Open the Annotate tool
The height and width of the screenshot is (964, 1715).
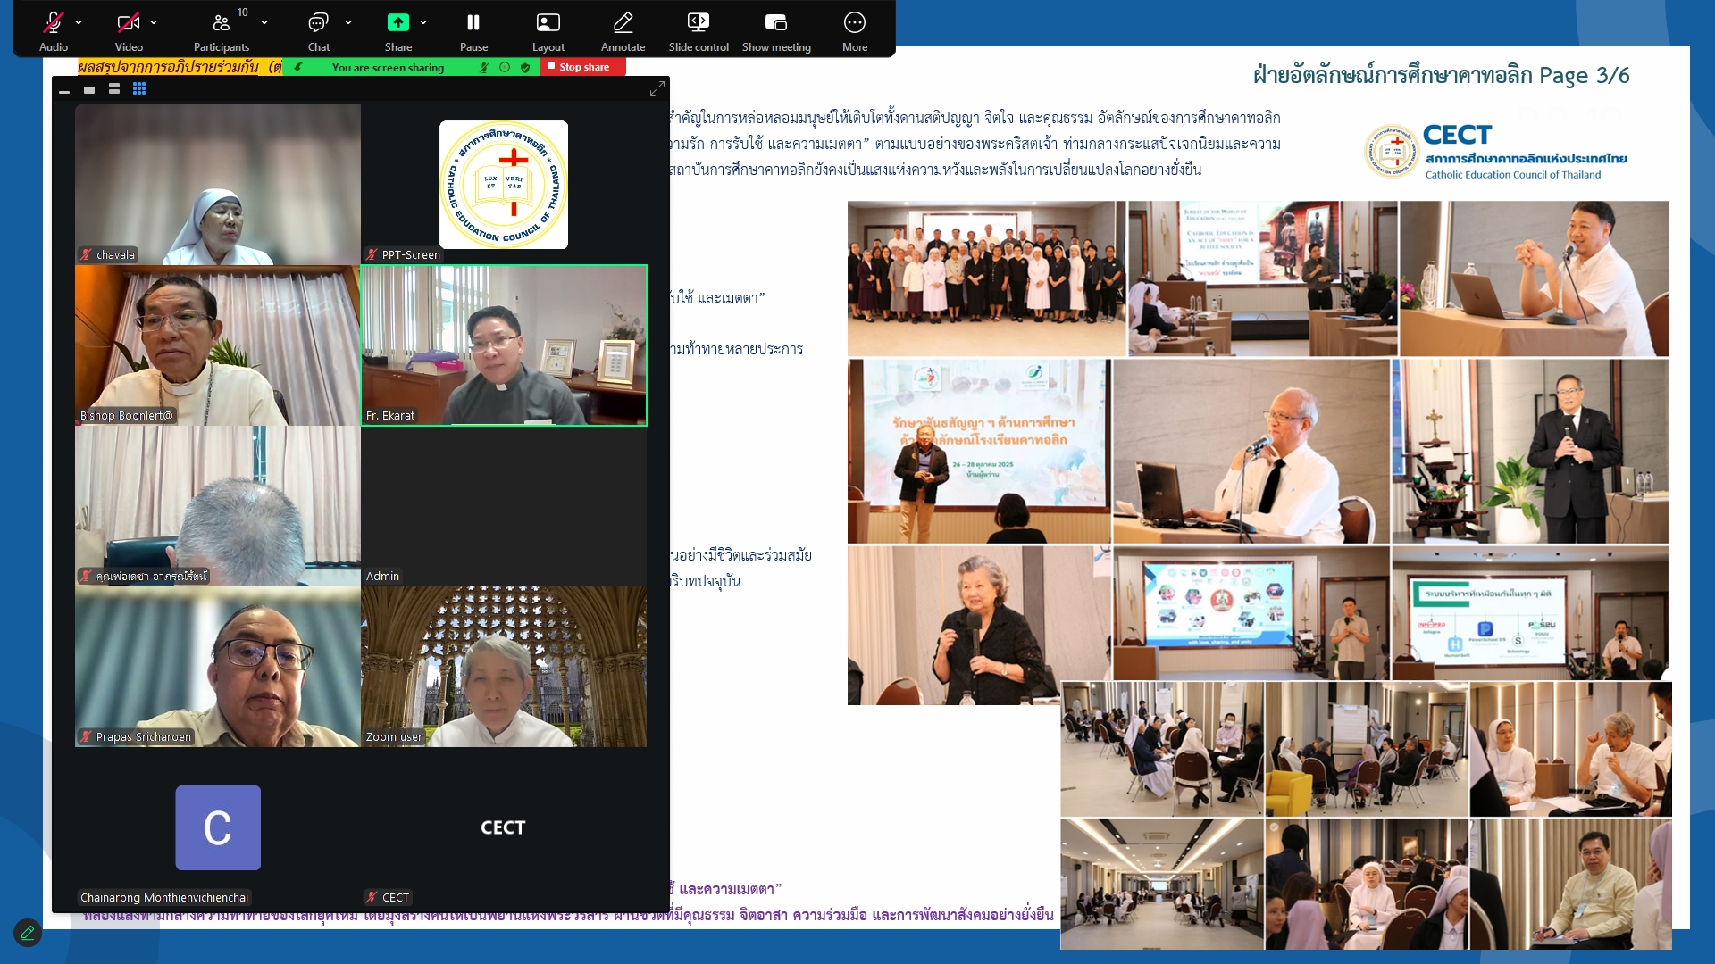click(x=623, y=23)
